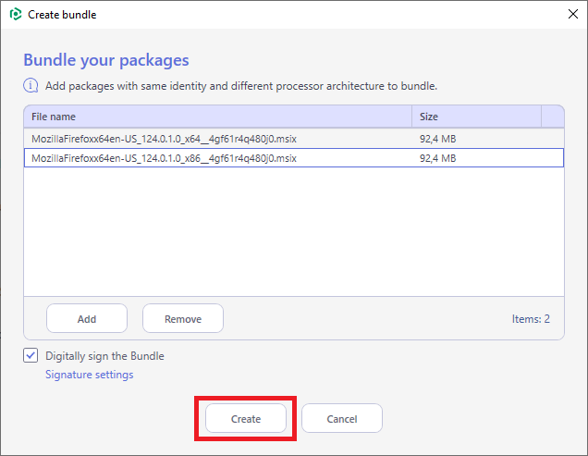Click the Bundle your packages heading

[106, 60]
